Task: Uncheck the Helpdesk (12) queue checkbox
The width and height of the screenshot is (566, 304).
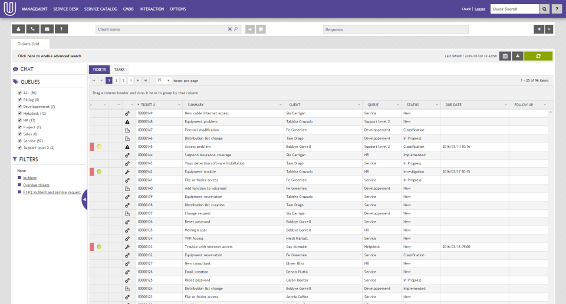Action: point(19,113)
